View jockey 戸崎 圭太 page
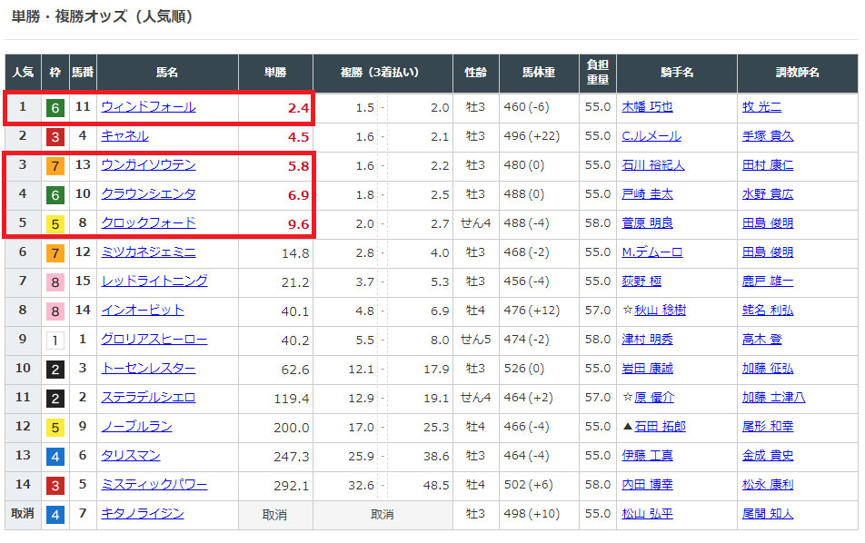865x543 pixels. click(647, 194)
